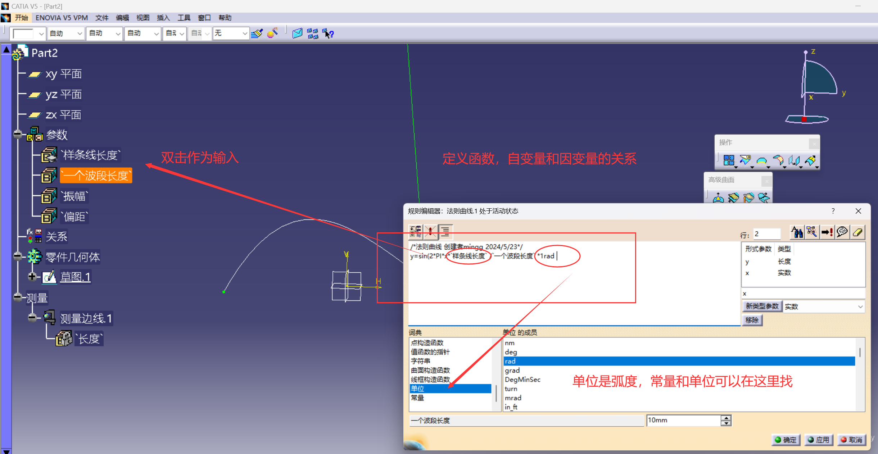Toggle the red crossed filter button
Image resolution: width=878 pixels, height=454 pixels.
tap(430, 232)
